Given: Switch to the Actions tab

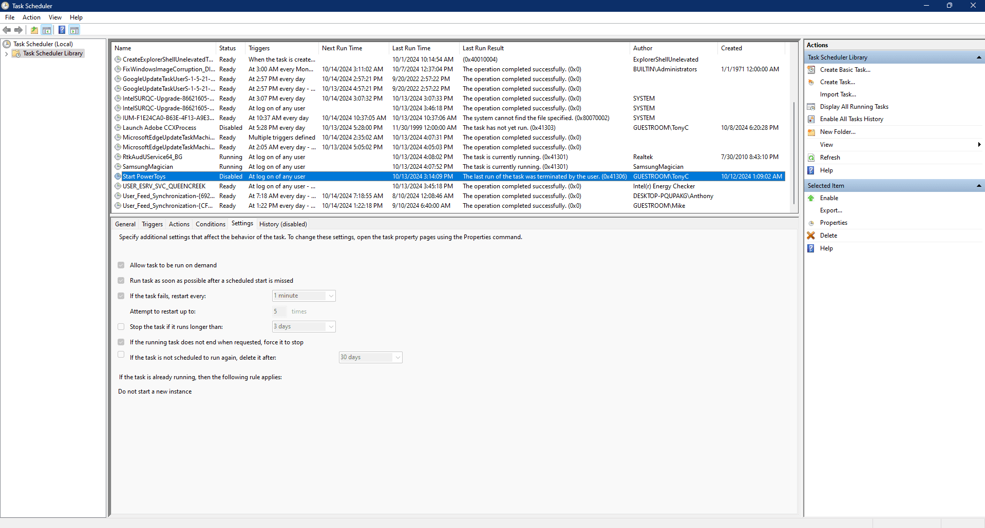Looking at the screenshot, I should [179, 224].
